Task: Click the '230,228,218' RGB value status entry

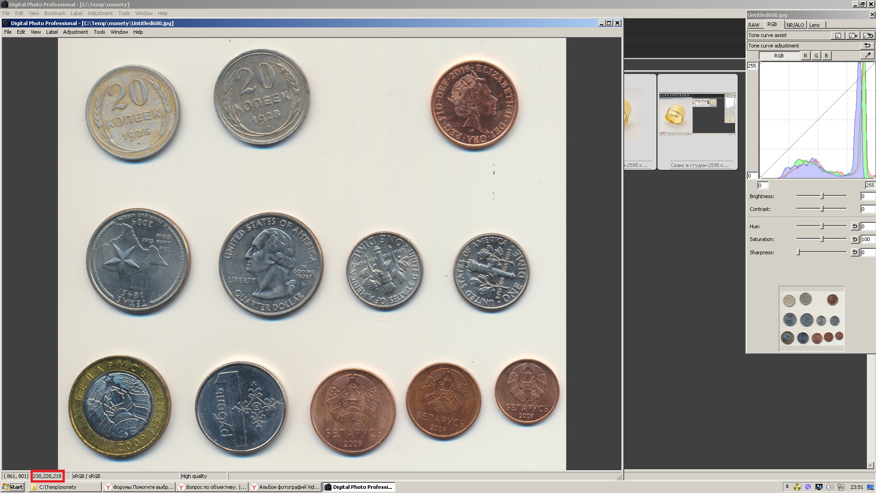Action: [47, 476]
